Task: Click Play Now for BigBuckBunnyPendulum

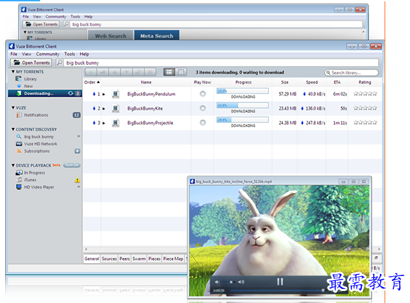Action: [x=203, y=94]
